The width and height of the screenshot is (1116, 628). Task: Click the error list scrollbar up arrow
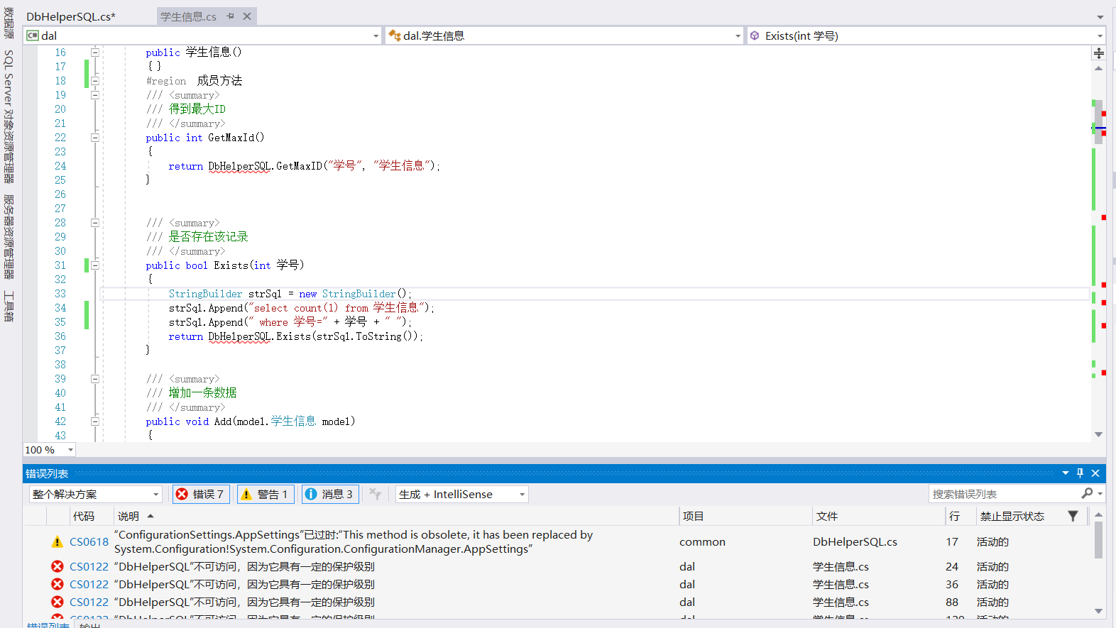(x=1098, y=514)
